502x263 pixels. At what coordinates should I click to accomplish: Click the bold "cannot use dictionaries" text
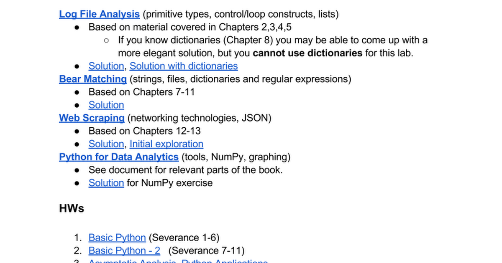click(307, 53)
